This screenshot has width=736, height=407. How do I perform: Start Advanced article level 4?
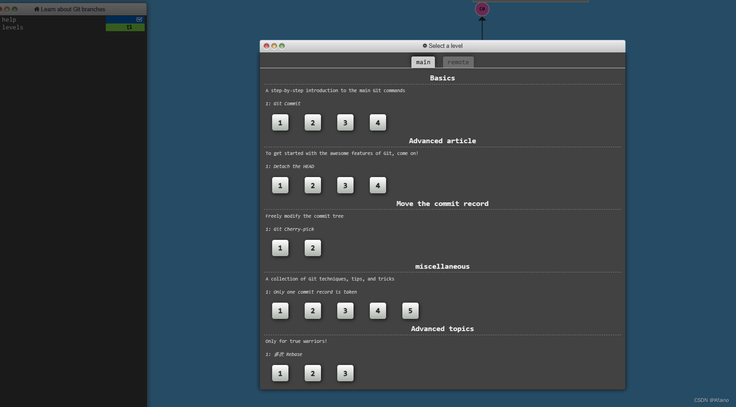click(x=378, y=185)
